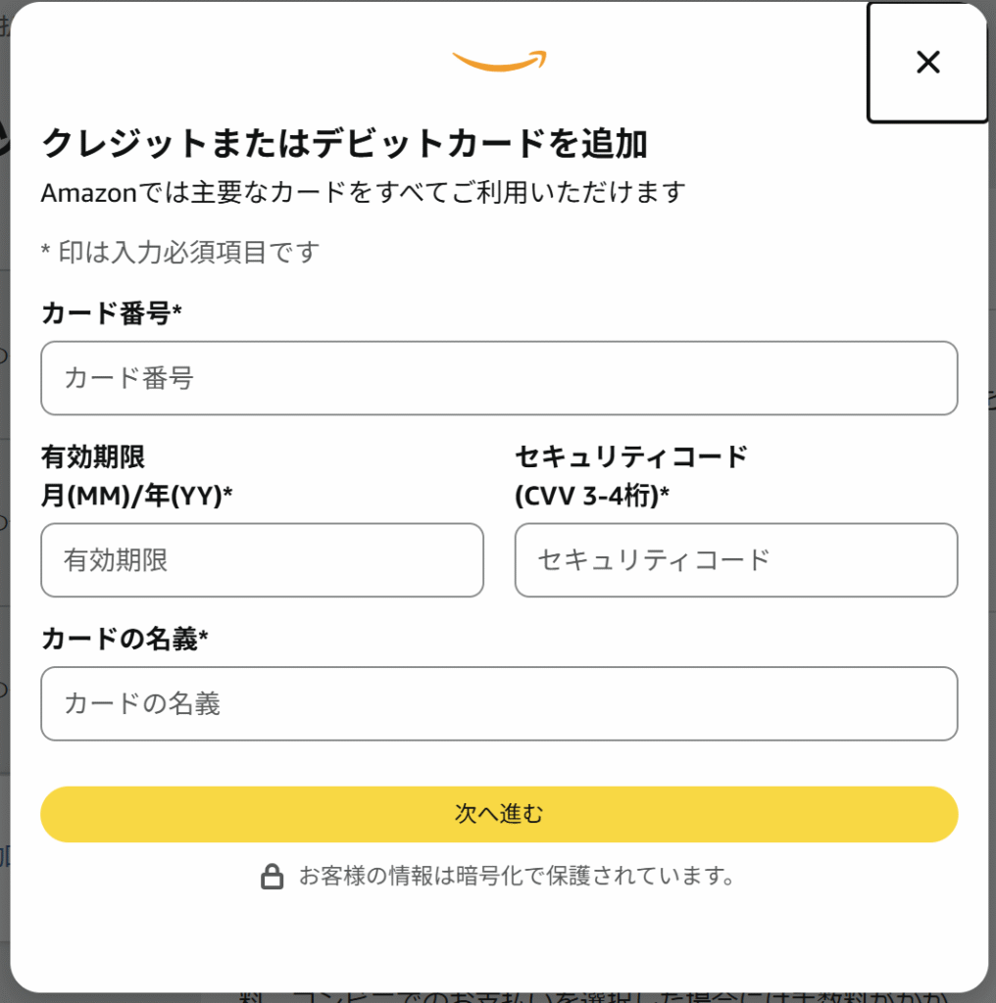Focus the カード番号 input field
996x1003 pixels.
click(x=499, y=378)
